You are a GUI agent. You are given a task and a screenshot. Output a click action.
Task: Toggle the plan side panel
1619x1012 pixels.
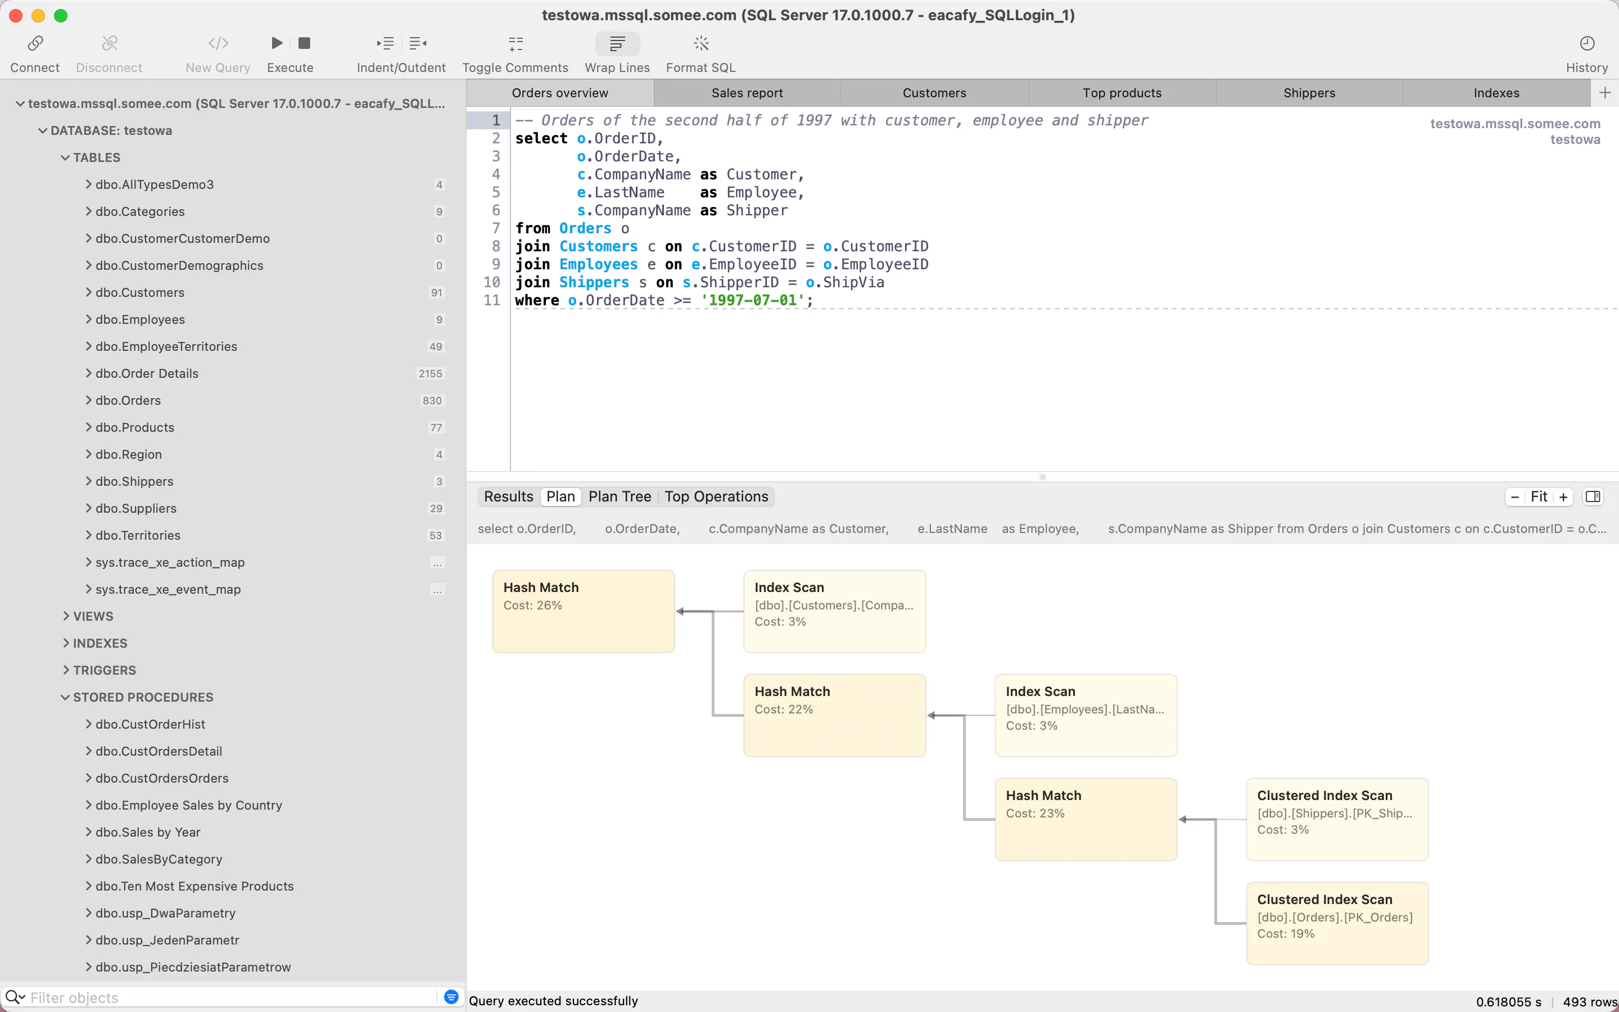click(x=1593, y=496)
